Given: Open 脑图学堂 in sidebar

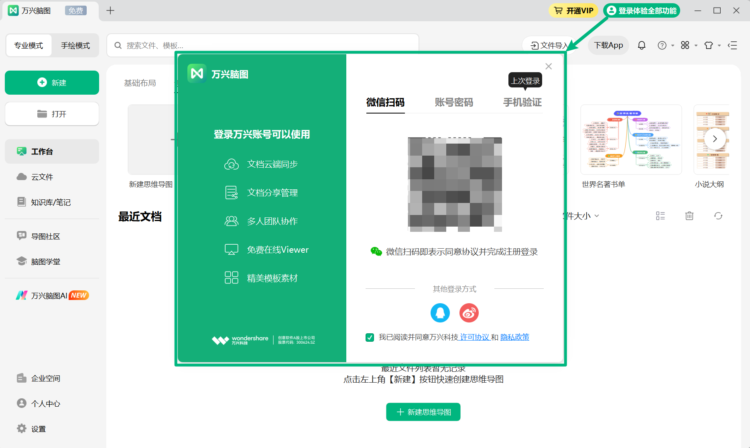Looking at the screenshot, I should pyautogui.click(x=52, y=262).
